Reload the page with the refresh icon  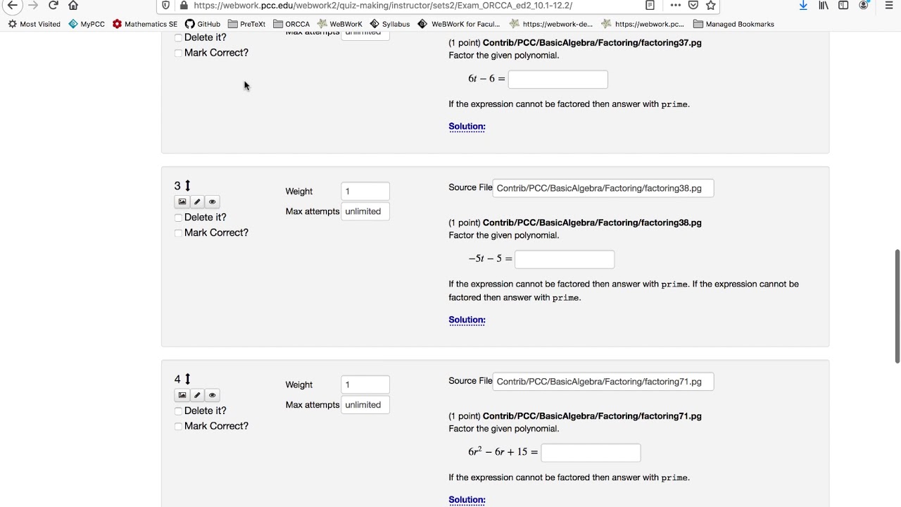53,6
